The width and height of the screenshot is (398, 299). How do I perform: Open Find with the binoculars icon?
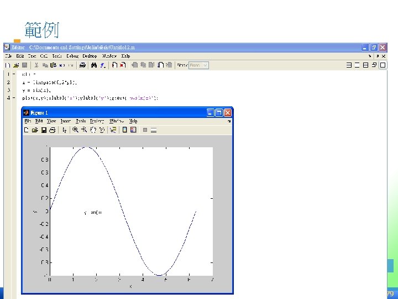tap(94, 65)
